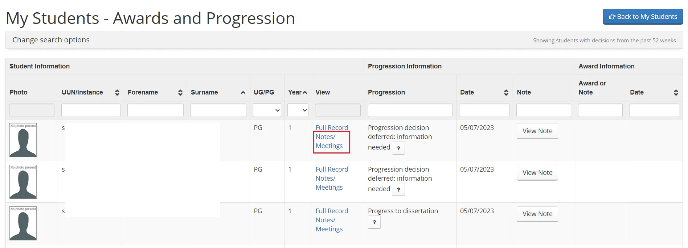Click the Forename filter input box
688x248 pixels.
click(x=155, y=110)
